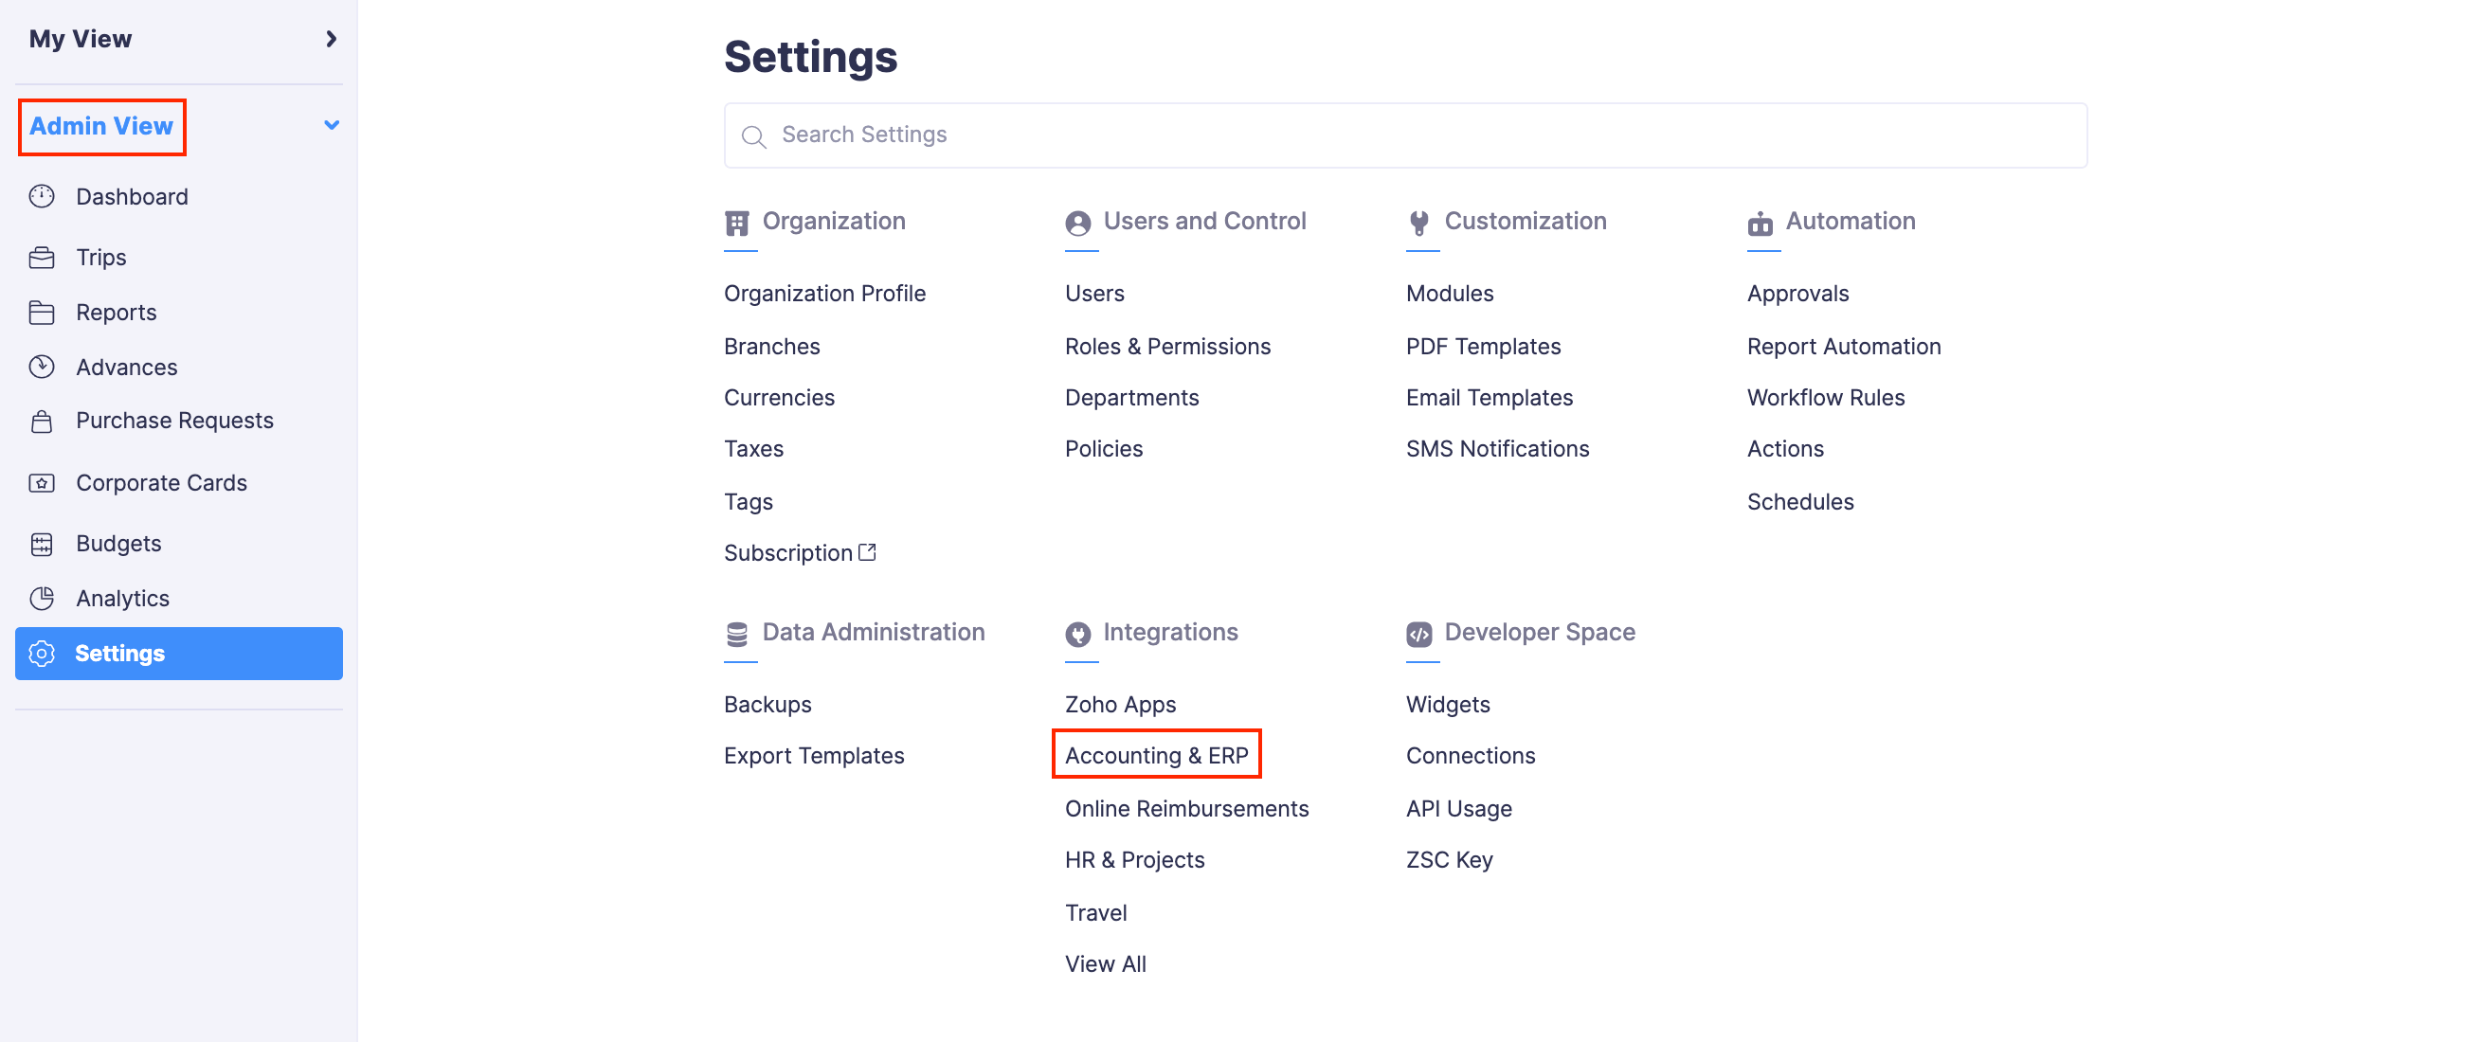Open the Reports section via its folder icon
2492x1042 pixels.
(x=44, y=312)
